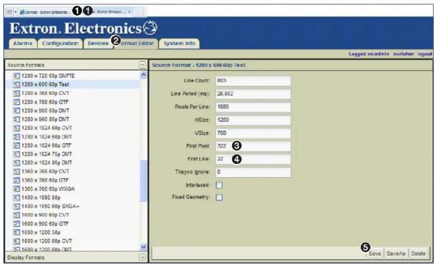Viewport: 434px width, 264px height.
Task: Click icon beside 1280 x 1024 60p GTF
Action: [x=17, y=145]
